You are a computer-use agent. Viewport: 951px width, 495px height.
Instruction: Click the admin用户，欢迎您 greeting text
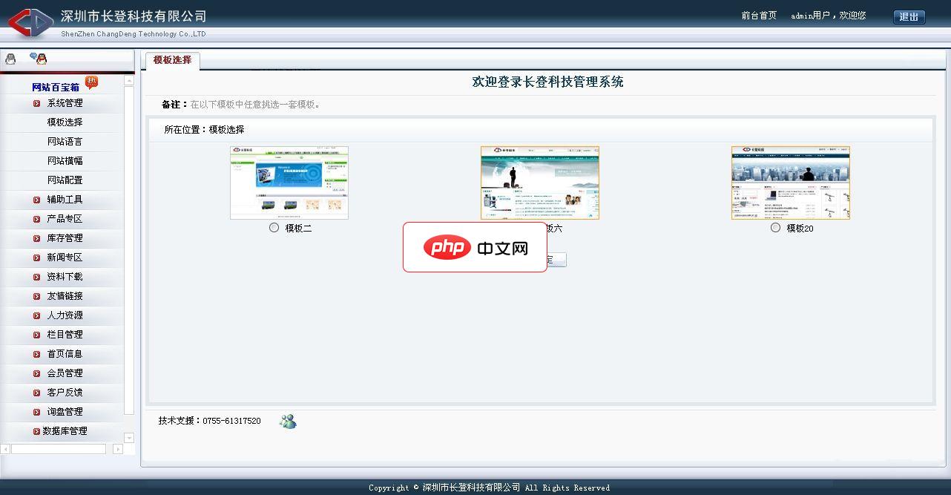(829, 16)
